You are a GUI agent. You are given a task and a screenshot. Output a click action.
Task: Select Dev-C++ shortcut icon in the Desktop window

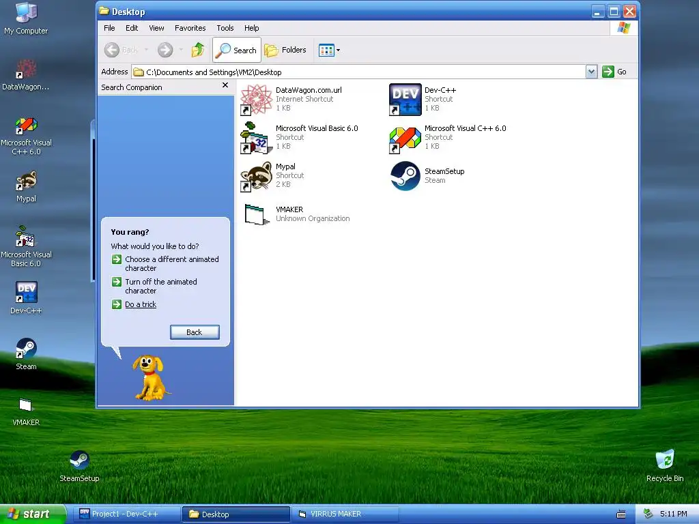tap(405, 100)
